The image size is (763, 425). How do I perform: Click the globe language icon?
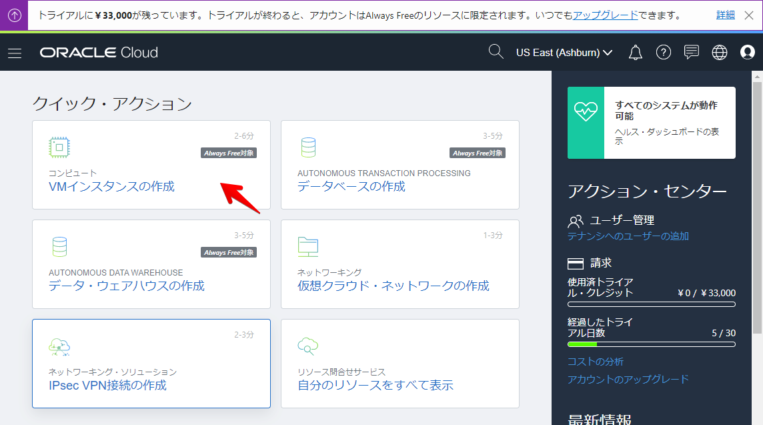coord(720,53)
